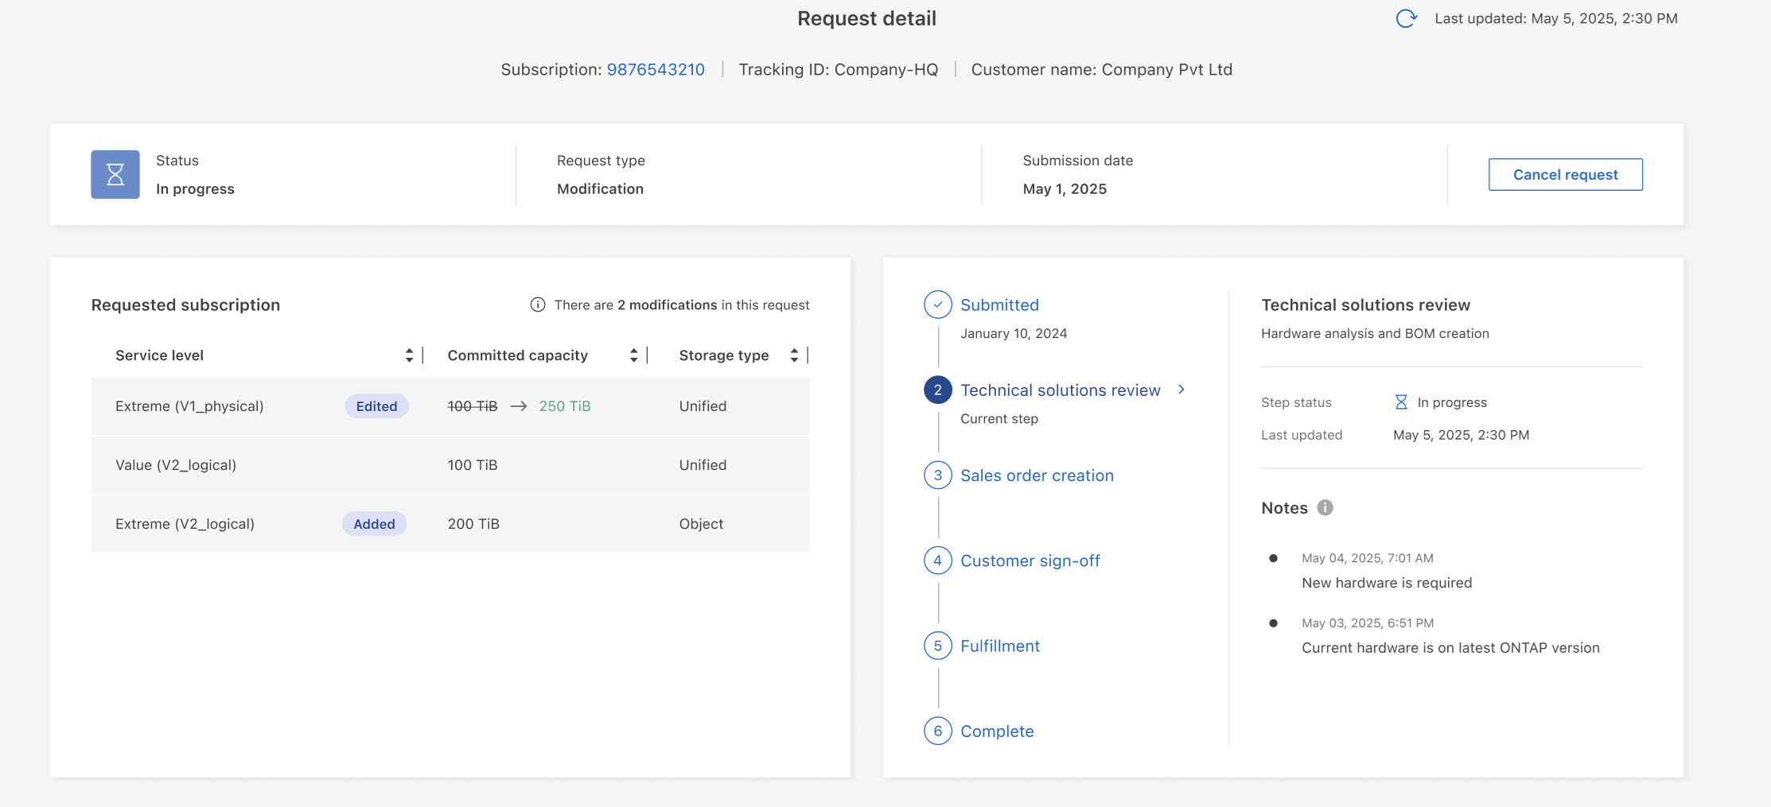Select the step 3 circle icon
The image size is (1771, 807).
937,475
